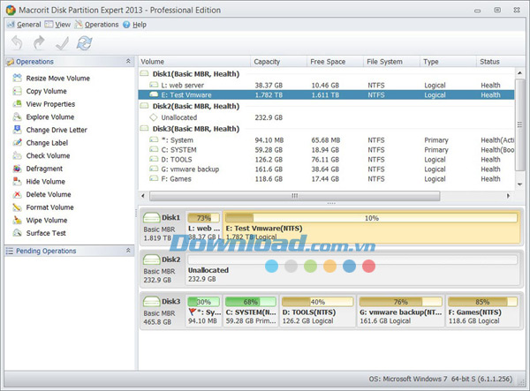Click the horizontal scrollbar thumb
Image resolution: width=530 pixels, height=391 pixels.
pos(295,196)
